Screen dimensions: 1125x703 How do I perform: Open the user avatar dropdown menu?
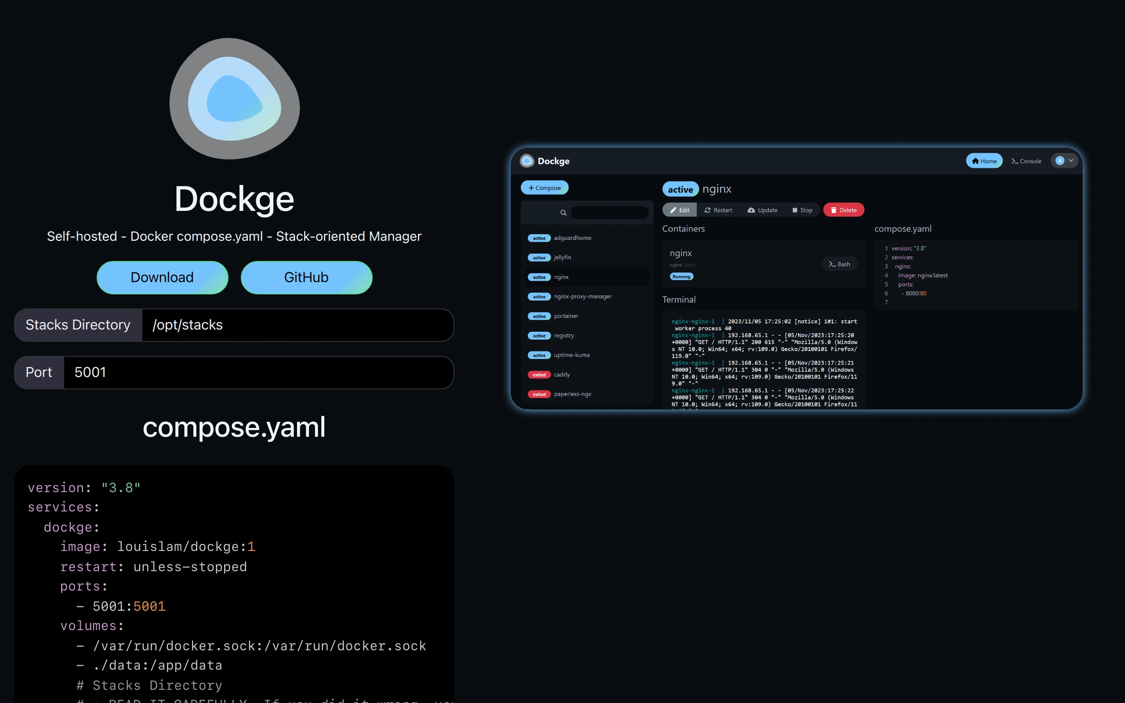click(1063, 161)
